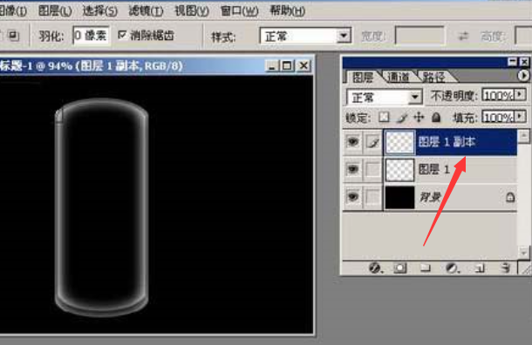
Task: Select the 背景 layer thumbnail
Action: pos(400,197)
